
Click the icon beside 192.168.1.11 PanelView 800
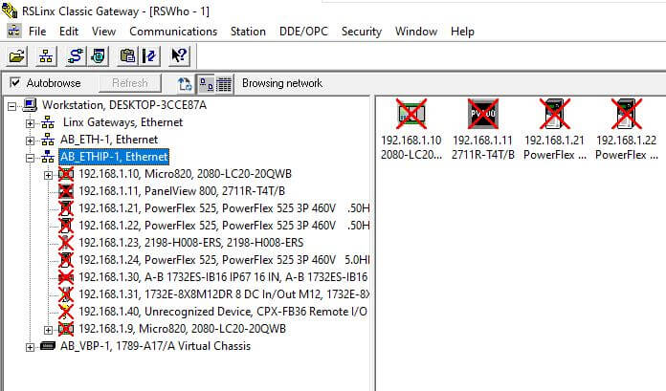coord(66,191)
